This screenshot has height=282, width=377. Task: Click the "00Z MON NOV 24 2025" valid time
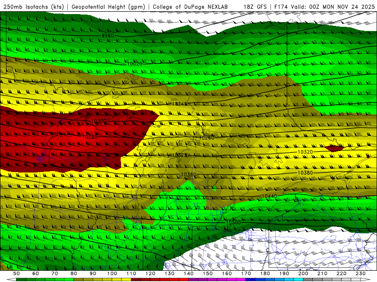point(342,7)
